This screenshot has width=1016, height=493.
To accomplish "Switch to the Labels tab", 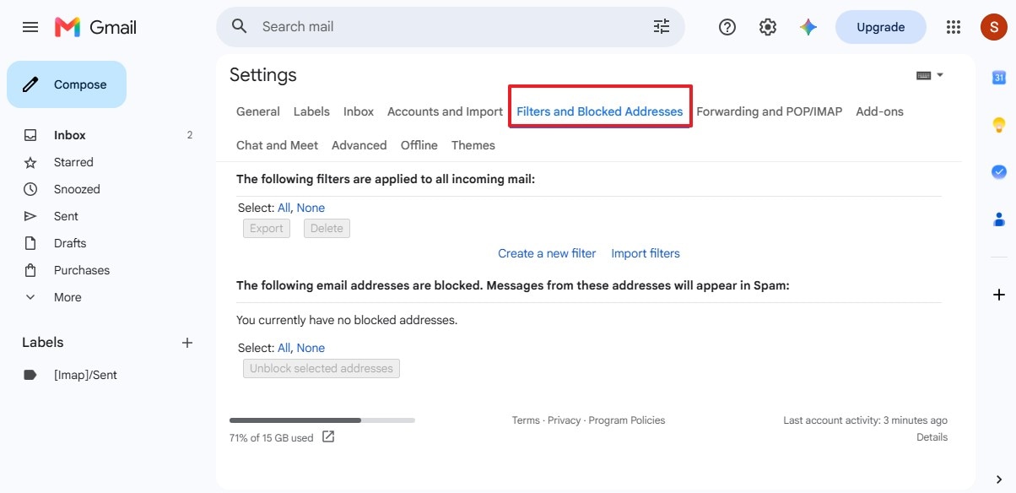I will [x=311, y=111].
